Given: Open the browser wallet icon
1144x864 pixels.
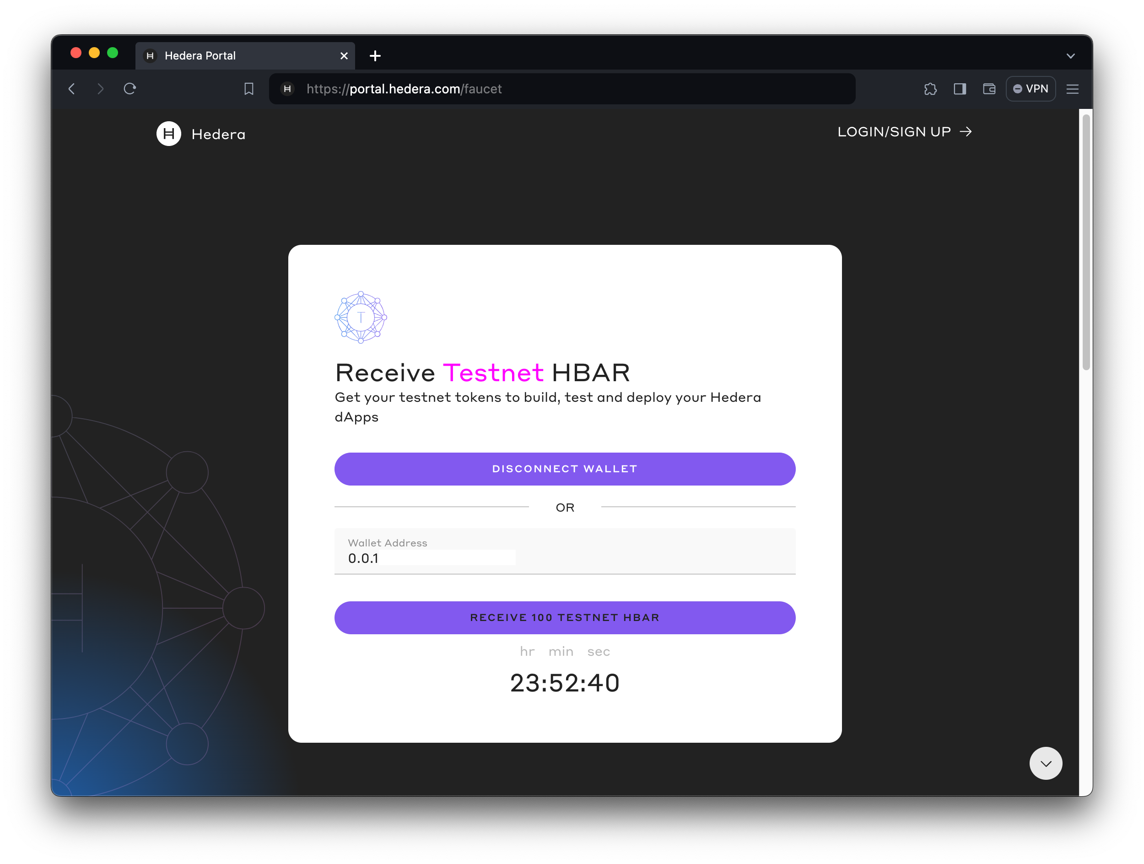Looking at the screenshot, I should (989, 89).
